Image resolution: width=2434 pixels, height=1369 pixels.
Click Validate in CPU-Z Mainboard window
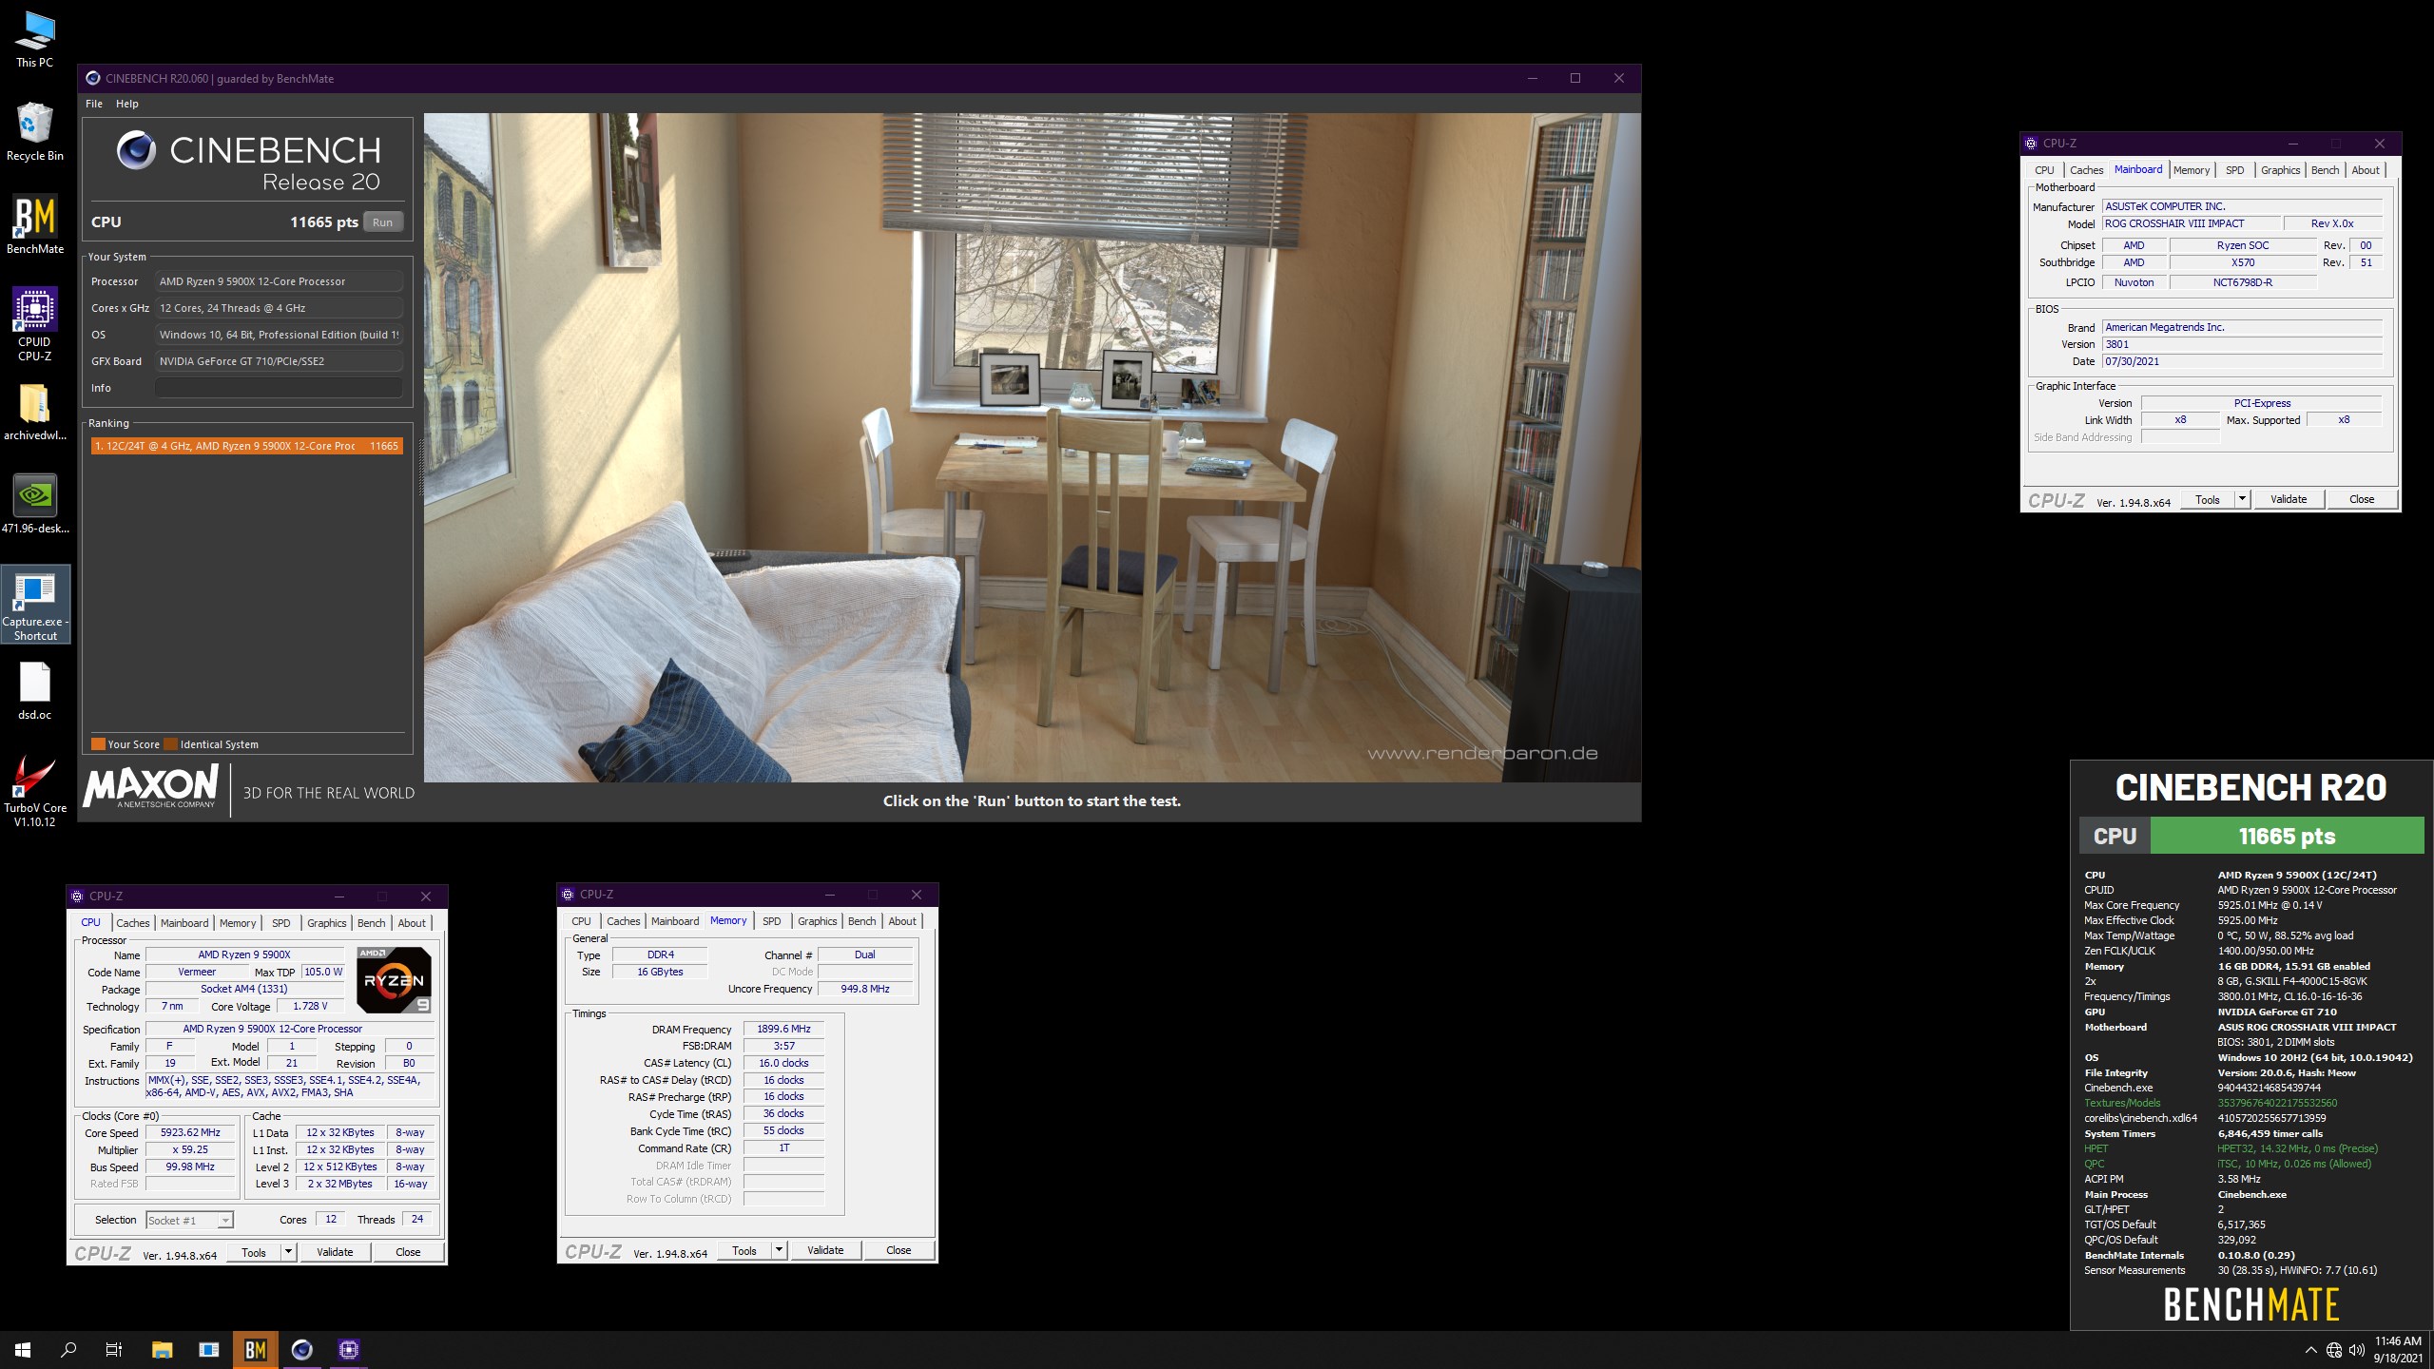(2289, 499)
